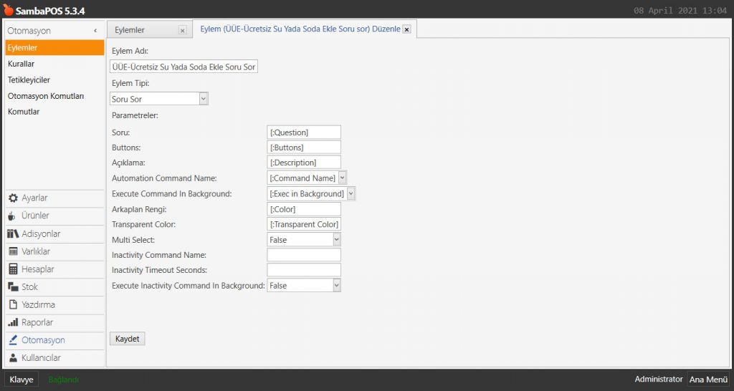The height and width of the screenshot is (391, 734).
Task: Click the Kaydet button
Action: [127, 339]
